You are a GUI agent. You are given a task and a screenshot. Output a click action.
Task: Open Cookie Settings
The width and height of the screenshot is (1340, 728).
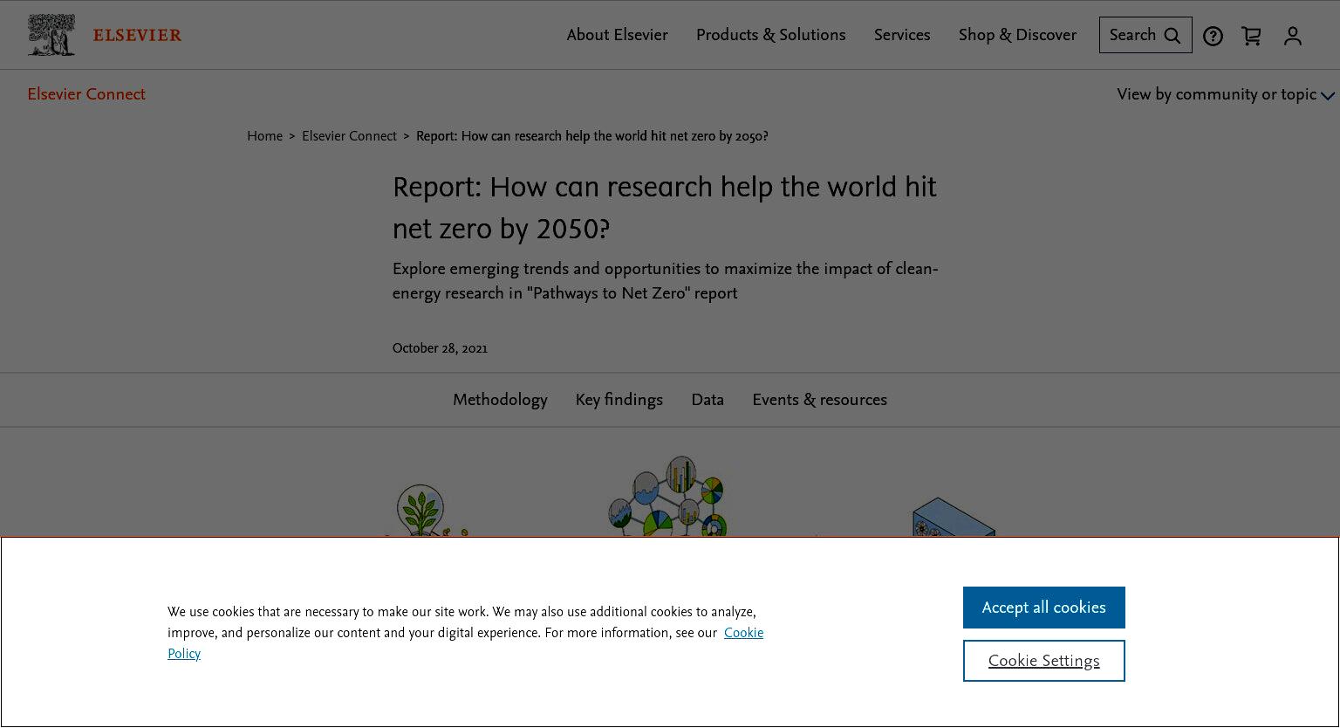tap(1044, 661)
